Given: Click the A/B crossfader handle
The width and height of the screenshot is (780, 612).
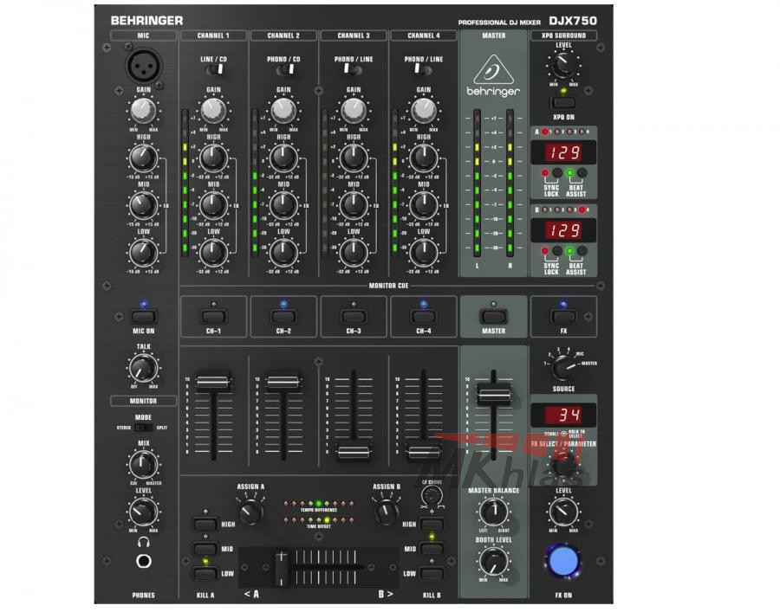Looking at the screenshot, I should [282, 567].
